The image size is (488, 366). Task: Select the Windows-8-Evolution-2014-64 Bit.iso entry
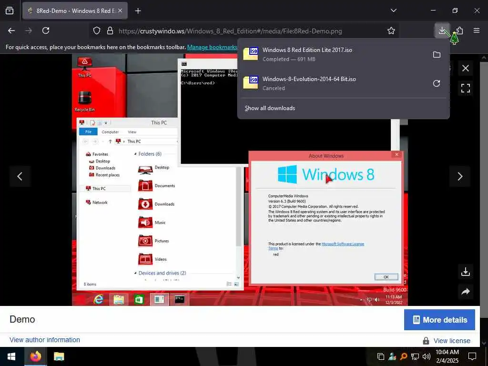click(x=333, y=83)
